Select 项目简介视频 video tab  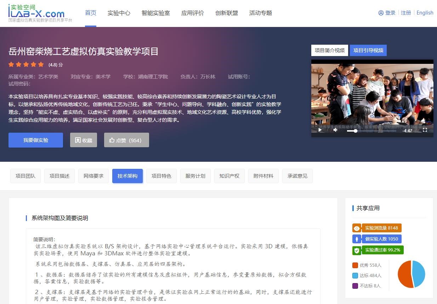[329, 50]
